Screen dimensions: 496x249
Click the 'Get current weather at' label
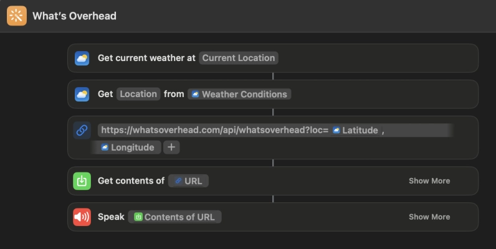point(147,58)
